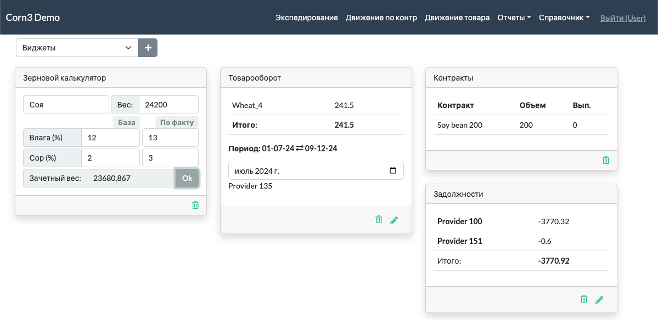658x330 pixels.
Task: Delete the Зерновой калькулятор widget
Action: pos(195,205)
